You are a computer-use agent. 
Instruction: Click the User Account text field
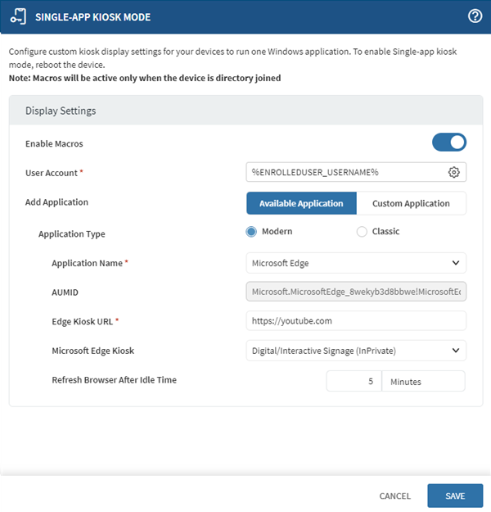coord(344,172)
